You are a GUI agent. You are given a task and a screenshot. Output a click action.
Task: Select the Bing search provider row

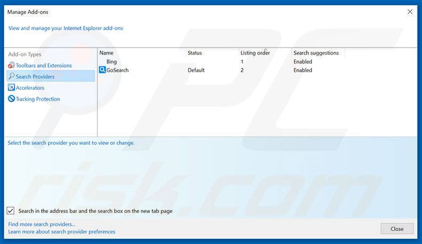point(222,61)
